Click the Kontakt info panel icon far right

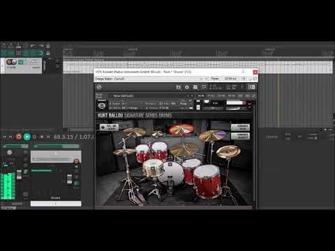[x=251, y=87]
